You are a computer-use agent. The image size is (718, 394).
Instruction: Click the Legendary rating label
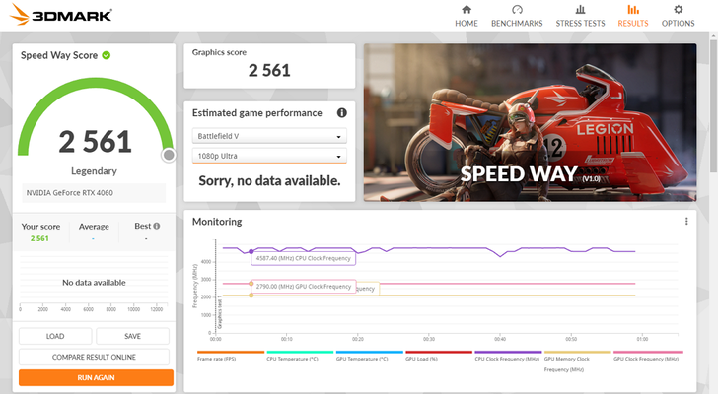pos(94,171)
